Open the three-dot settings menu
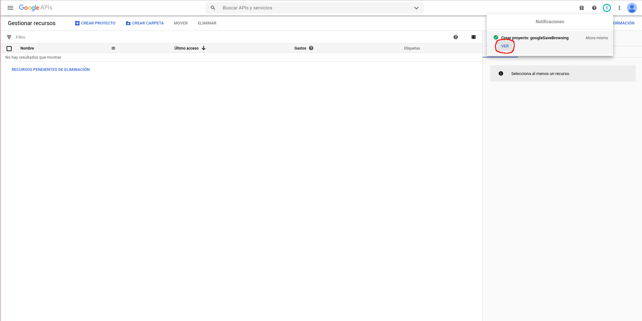The image size is (642, 321). click(x=619, y=8)
